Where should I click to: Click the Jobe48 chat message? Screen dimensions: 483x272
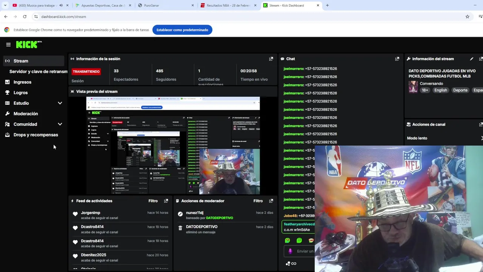[x=299, y=216]
